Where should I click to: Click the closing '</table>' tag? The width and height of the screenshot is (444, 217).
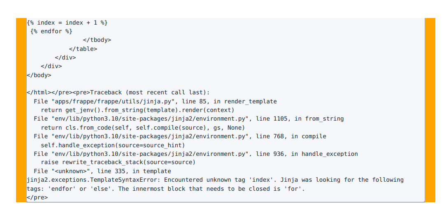coord(83,49)
